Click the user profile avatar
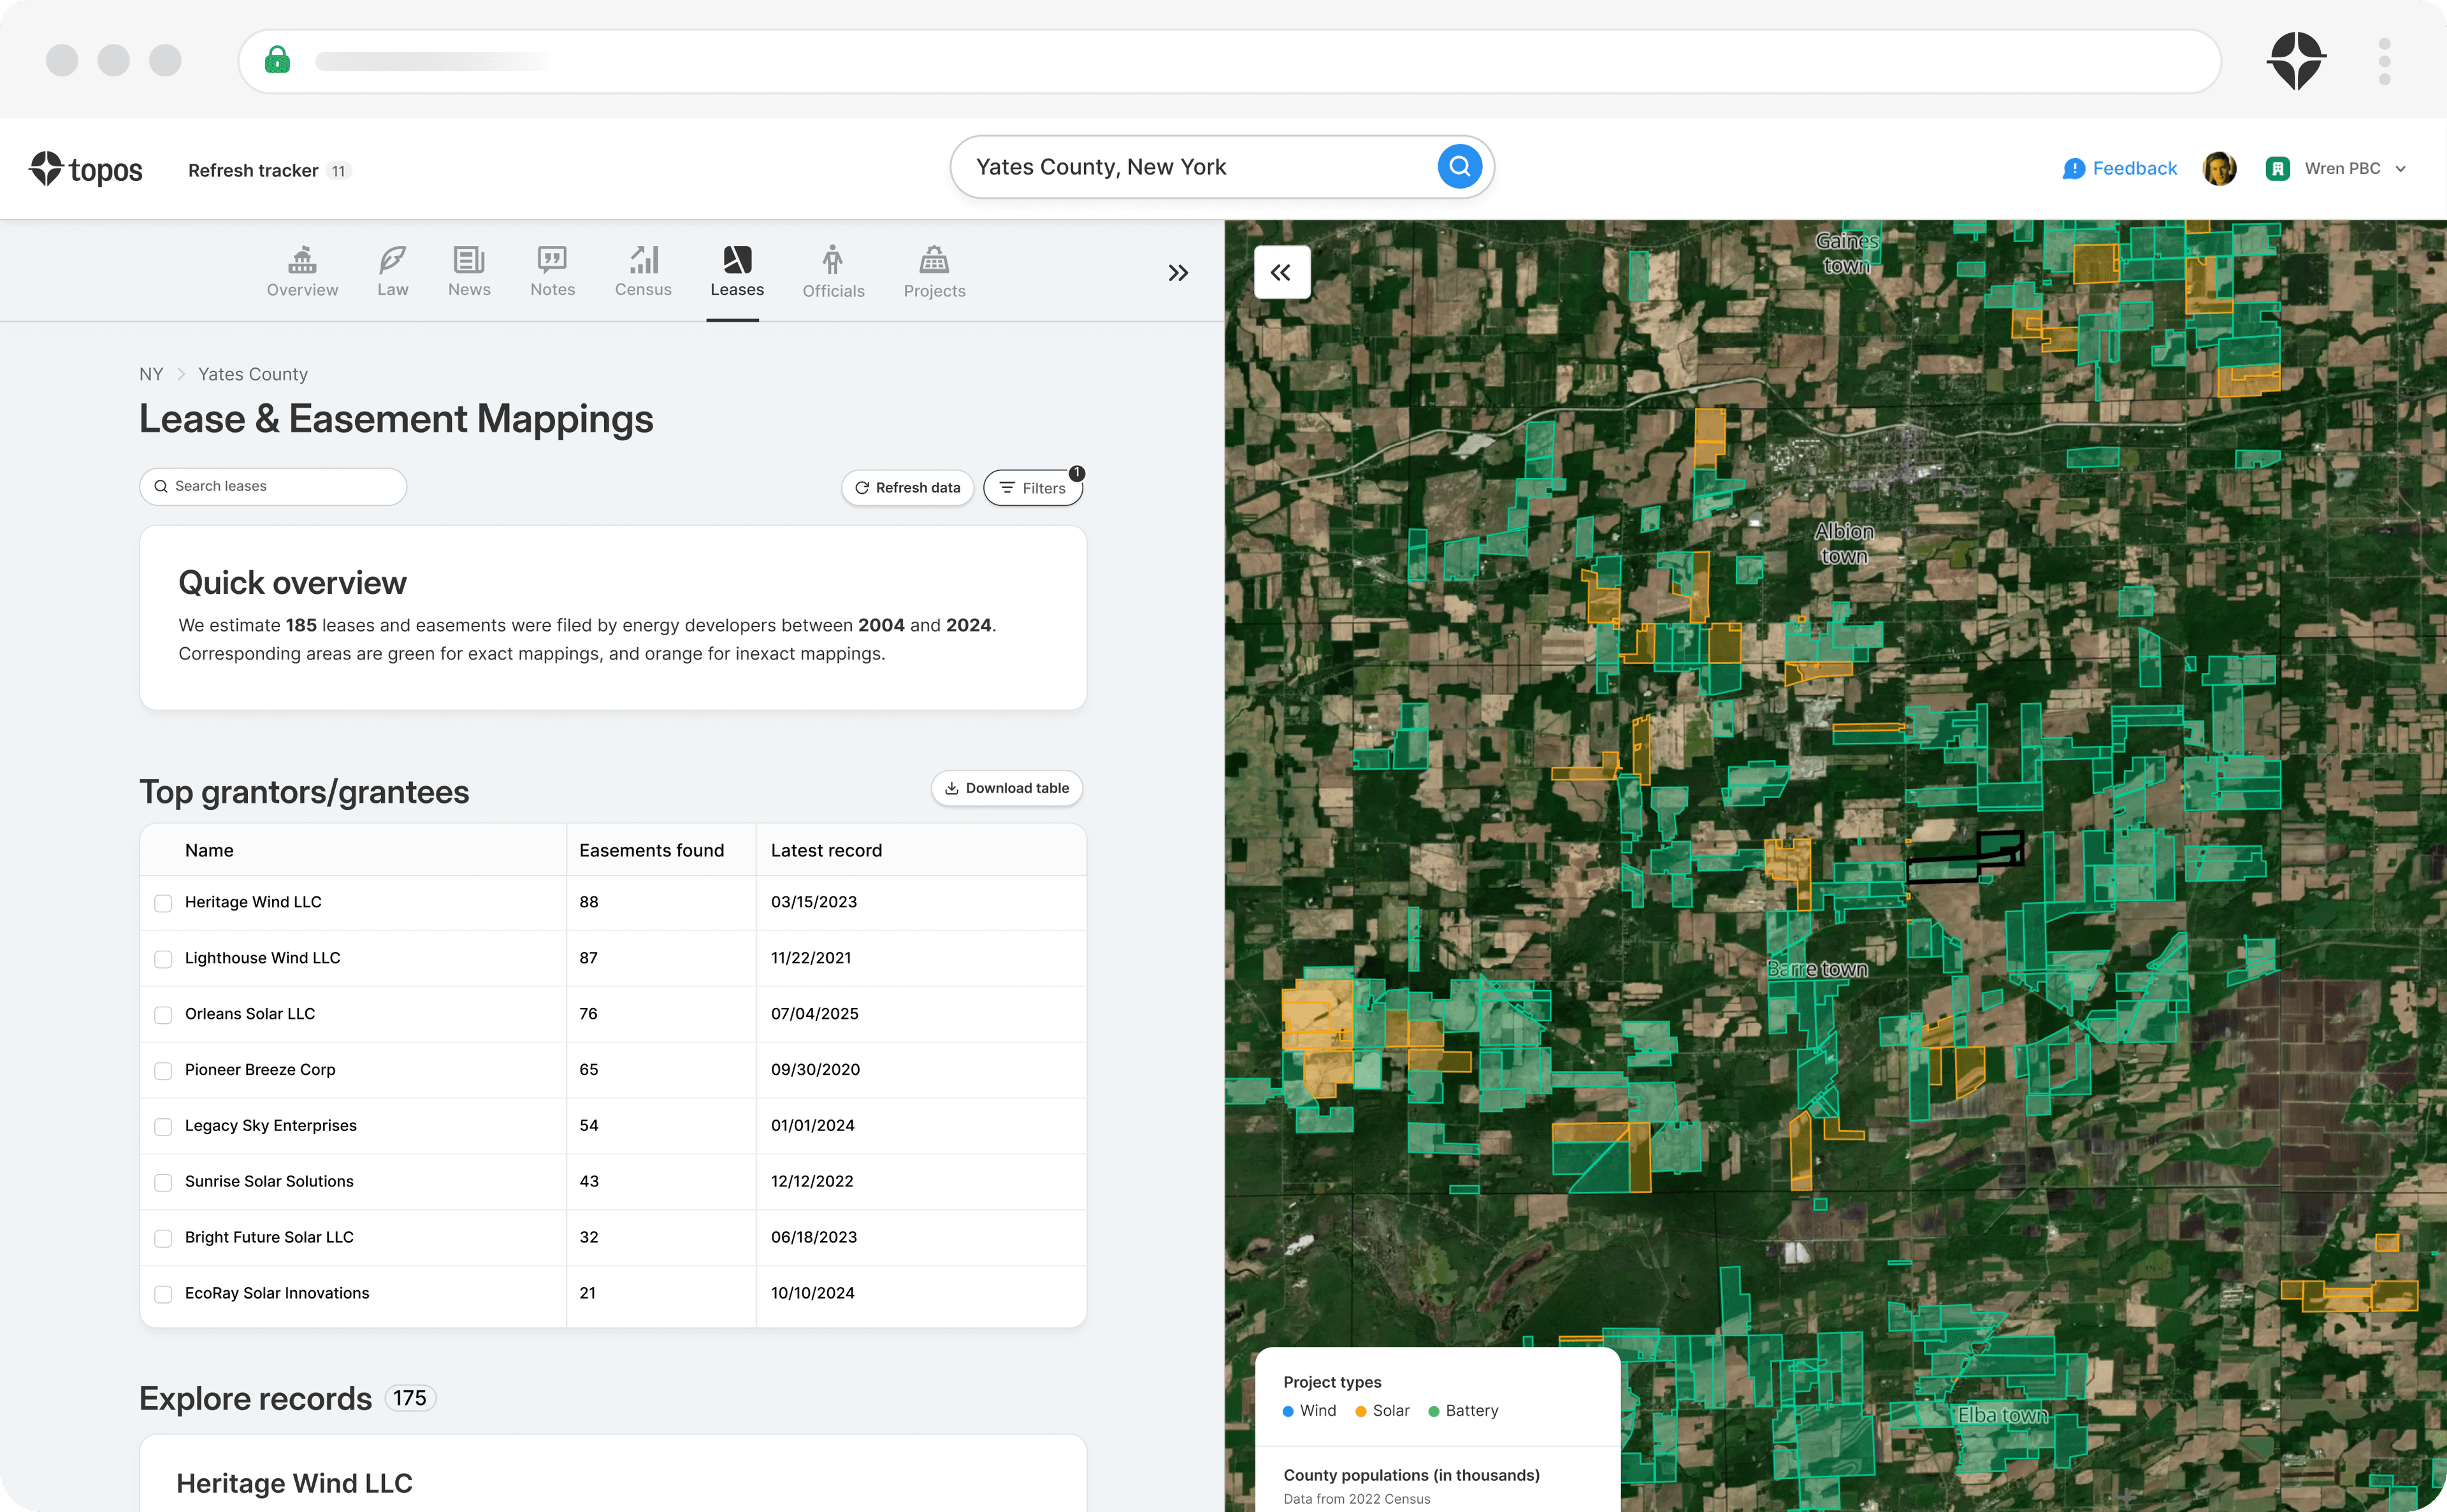 click(2218, 168)
